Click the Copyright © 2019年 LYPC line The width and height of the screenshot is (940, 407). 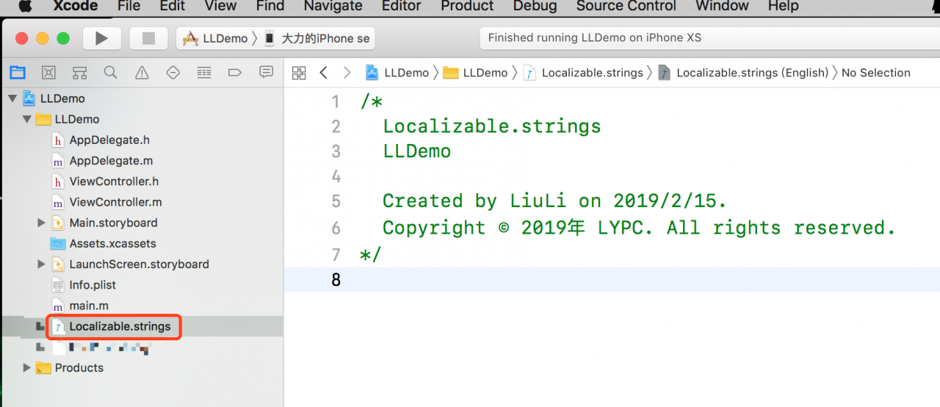[639, 228]
